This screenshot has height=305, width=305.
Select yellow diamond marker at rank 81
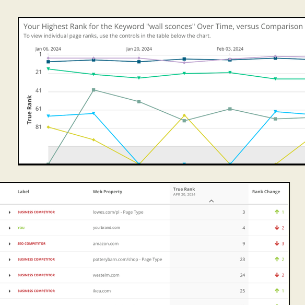pos(49,127)
